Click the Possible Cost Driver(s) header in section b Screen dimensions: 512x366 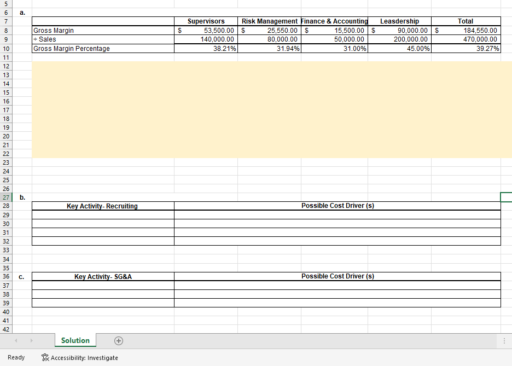click(x=337, y=206)
